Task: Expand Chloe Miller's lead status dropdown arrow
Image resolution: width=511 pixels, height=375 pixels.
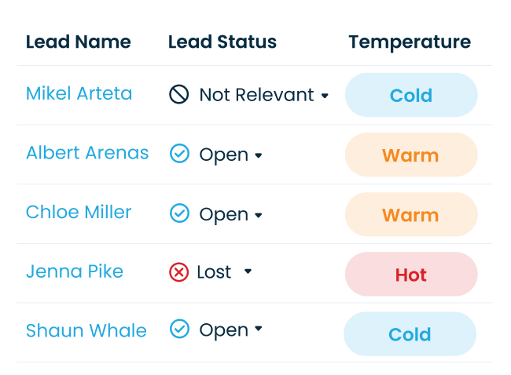Action: tap(259, 214)
